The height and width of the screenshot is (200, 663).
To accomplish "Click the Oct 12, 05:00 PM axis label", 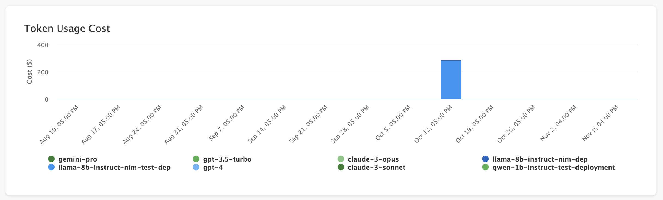I will click(433, 124).
